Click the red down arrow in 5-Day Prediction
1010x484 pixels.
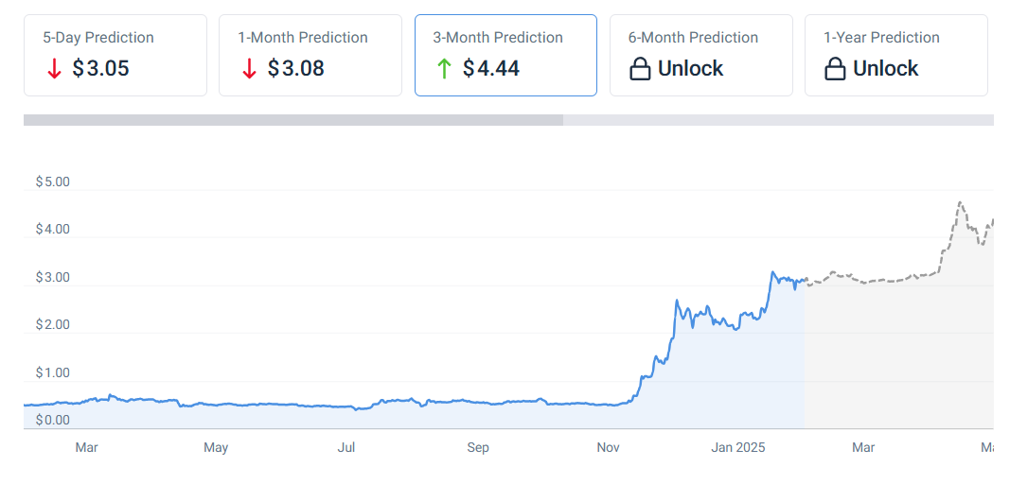pos(54,69)
